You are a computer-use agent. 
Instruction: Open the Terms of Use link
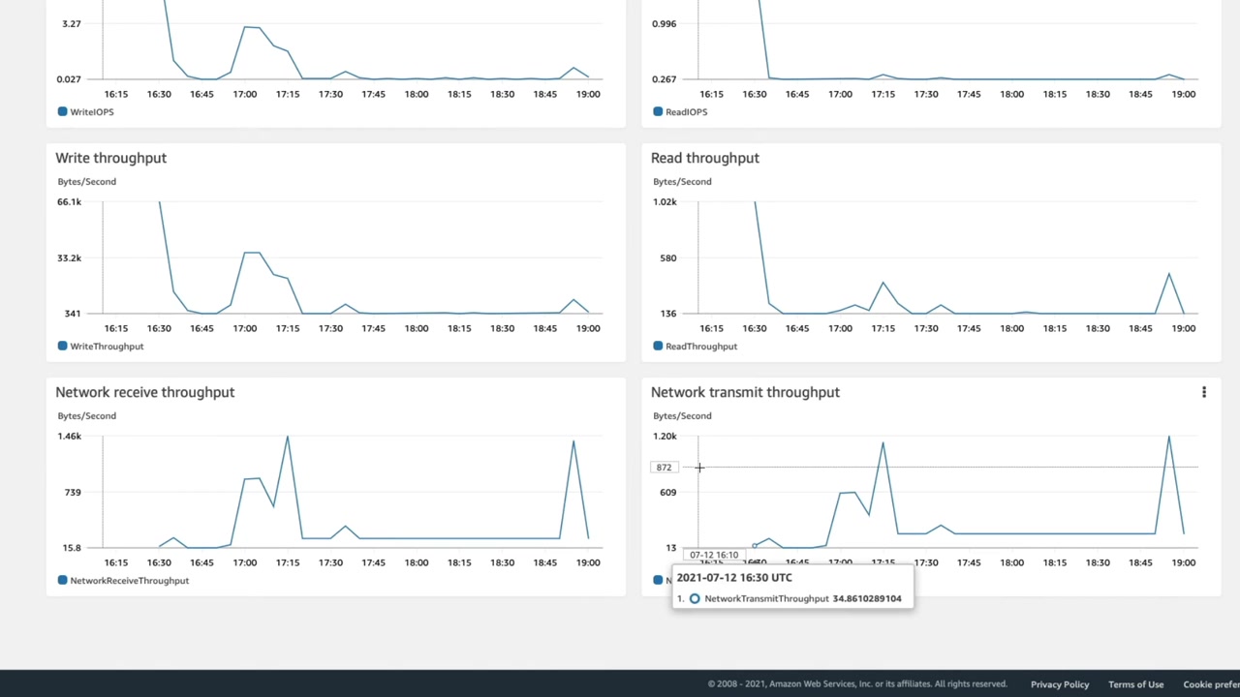[1136, 684]
